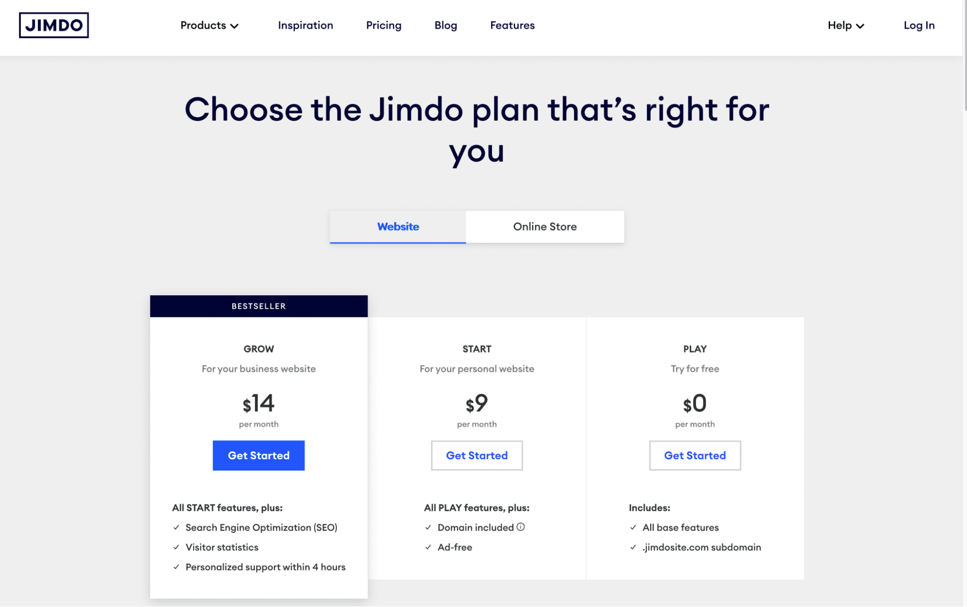Screen dimensions: 967x607
Task: Click Get Started for GROW plan
Action: tap(258, 455)
